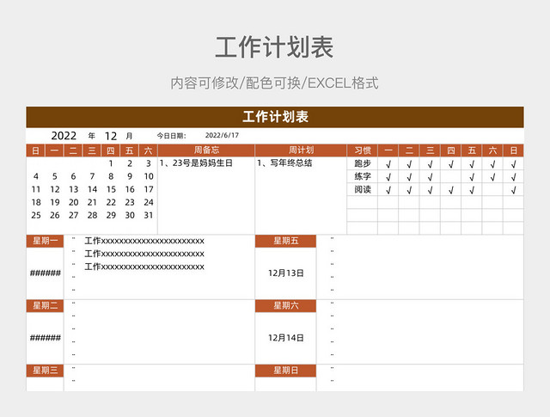This screenshot has height=417, width=550.
Task: Select the 习惯 column header
Action: point(363,150)
